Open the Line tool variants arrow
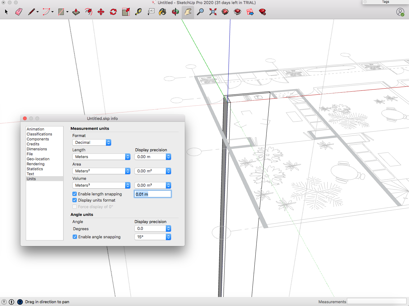Screen dimensions: 409x306 38,12
